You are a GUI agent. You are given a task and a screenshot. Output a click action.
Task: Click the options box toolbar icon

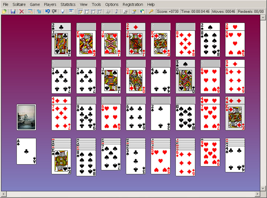point(134,11)
